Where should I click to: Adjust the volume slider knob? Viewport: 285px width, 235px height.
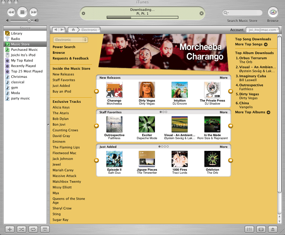tap(29, 20)
